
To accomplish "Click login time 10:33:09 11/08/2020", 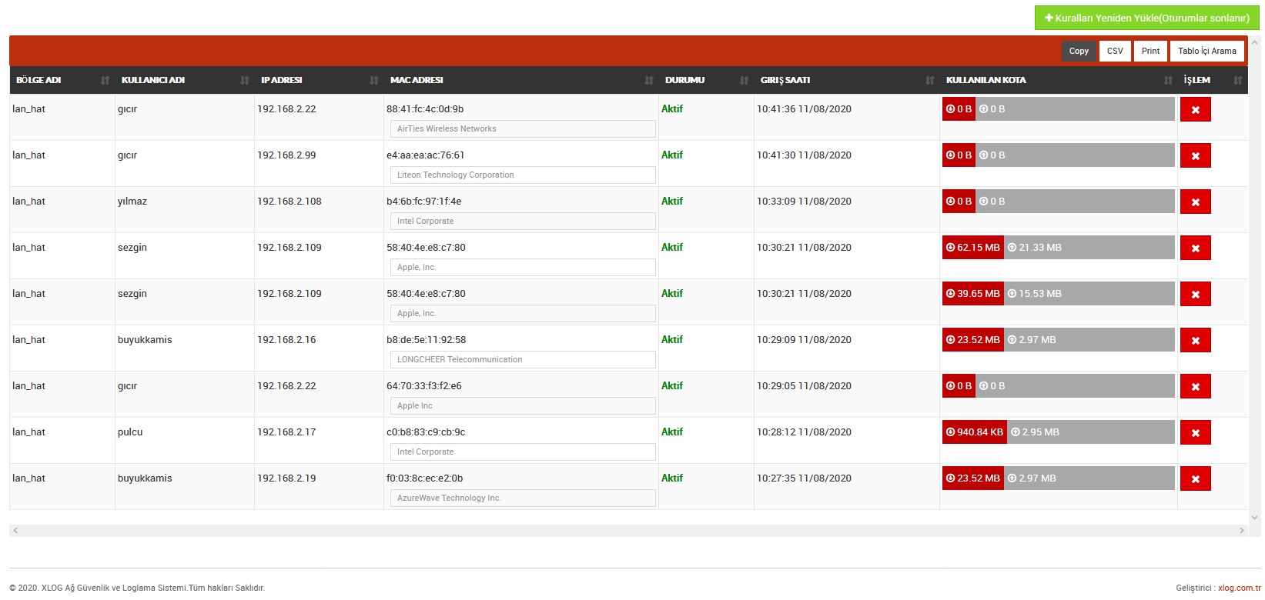I will click(804, 202).
